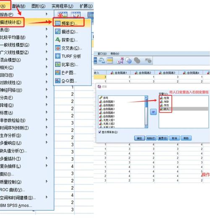Click the ABC spell check toolbar icon
Viewport: 210px width, 220px height.
click(148, 60)
